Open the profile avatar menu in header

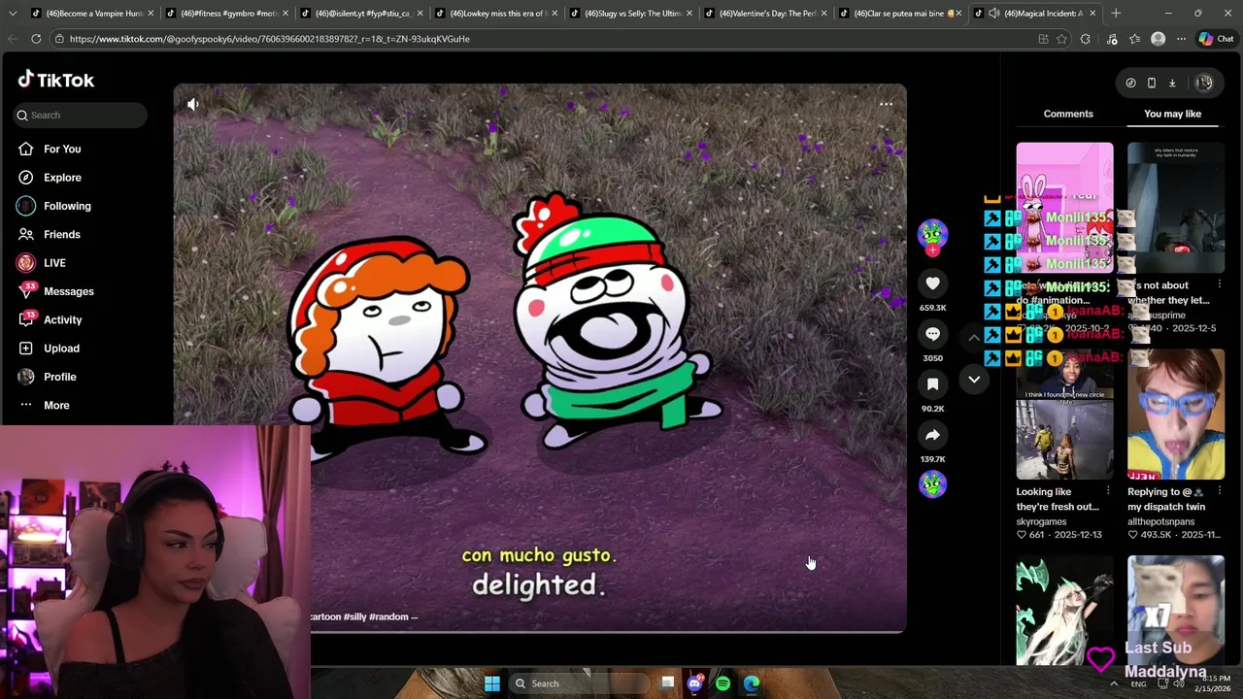pos(1204,83)
